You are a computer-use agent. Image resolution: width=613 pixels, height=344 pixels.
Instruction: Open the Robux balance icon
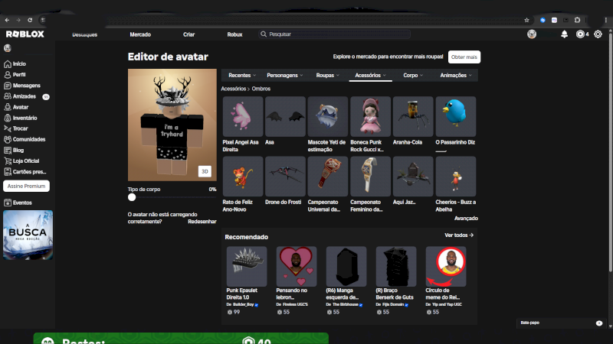580,34
